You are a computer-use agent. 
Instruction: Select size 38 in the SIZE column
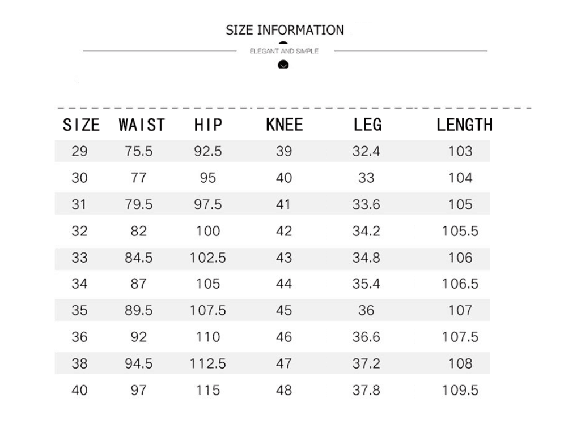(80, 363)
